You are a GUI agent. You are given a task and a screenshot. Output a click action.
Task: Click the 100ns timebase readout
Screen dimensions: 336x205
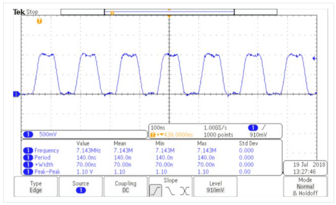click(159, 128)
